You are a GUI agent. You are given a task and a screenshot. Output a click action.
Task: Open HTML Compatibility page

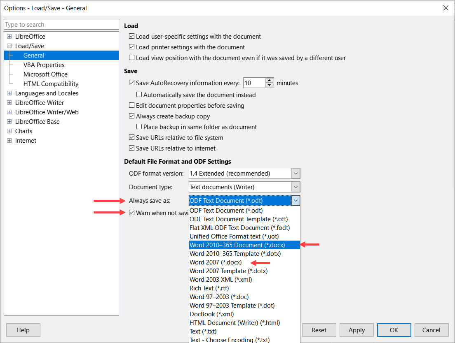51,83
